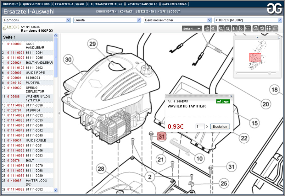Click callout 28 in the diagram
This screenshot has height=196, width=285.
pos(101,169)
